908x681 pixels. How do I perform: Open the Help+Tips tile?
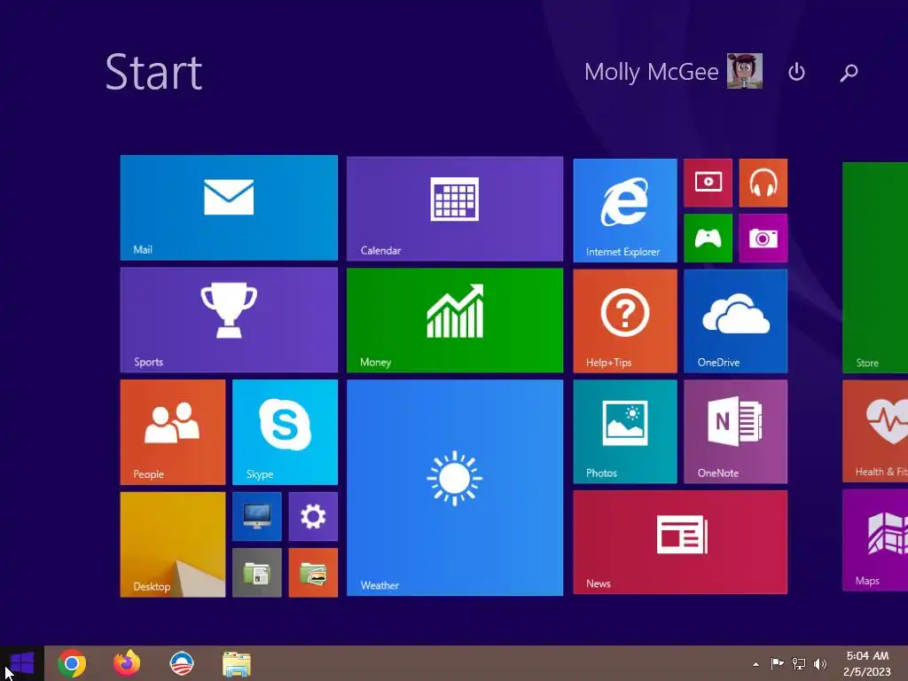pyautogui.click(x=625, y=321)
